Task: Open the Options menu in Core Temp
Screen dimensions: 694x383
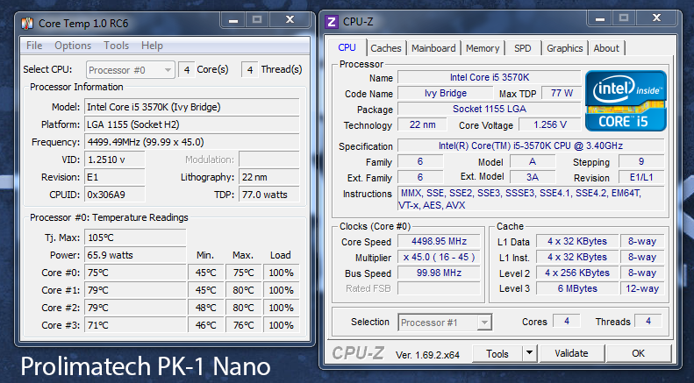Action: [x=73, y=46]
